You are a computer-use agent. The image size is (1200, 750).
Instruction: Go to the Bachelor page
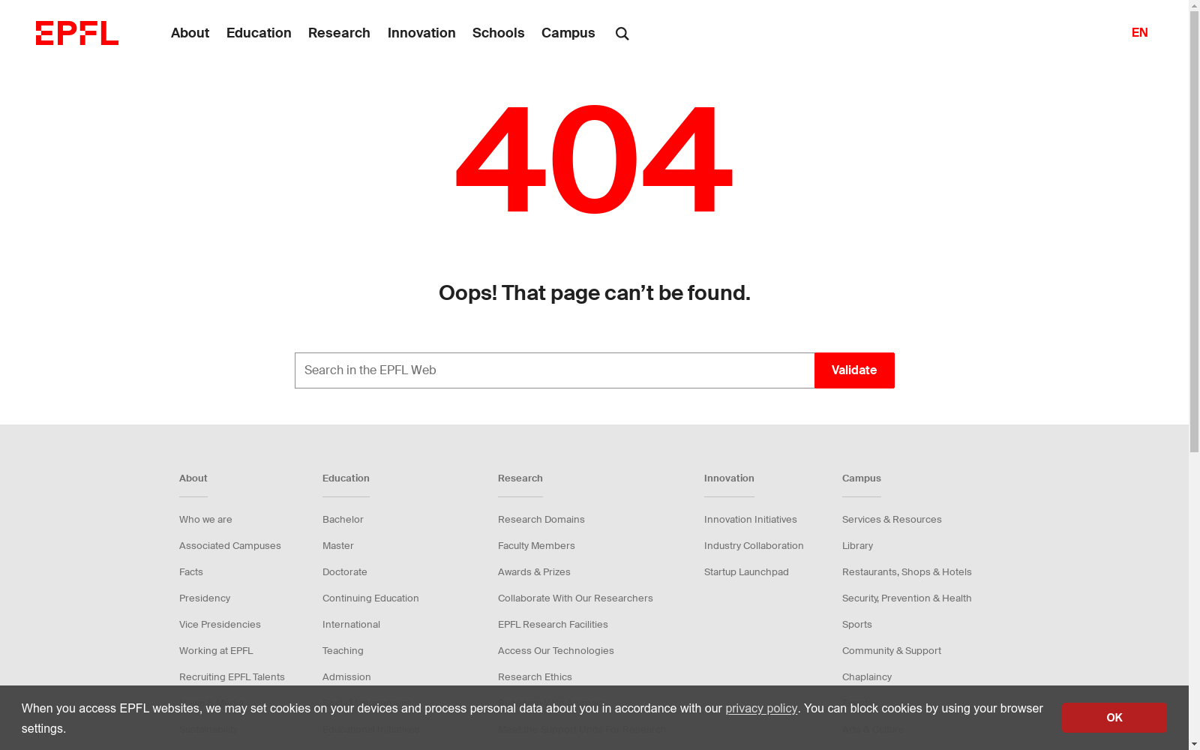click(x=343, y=520)
